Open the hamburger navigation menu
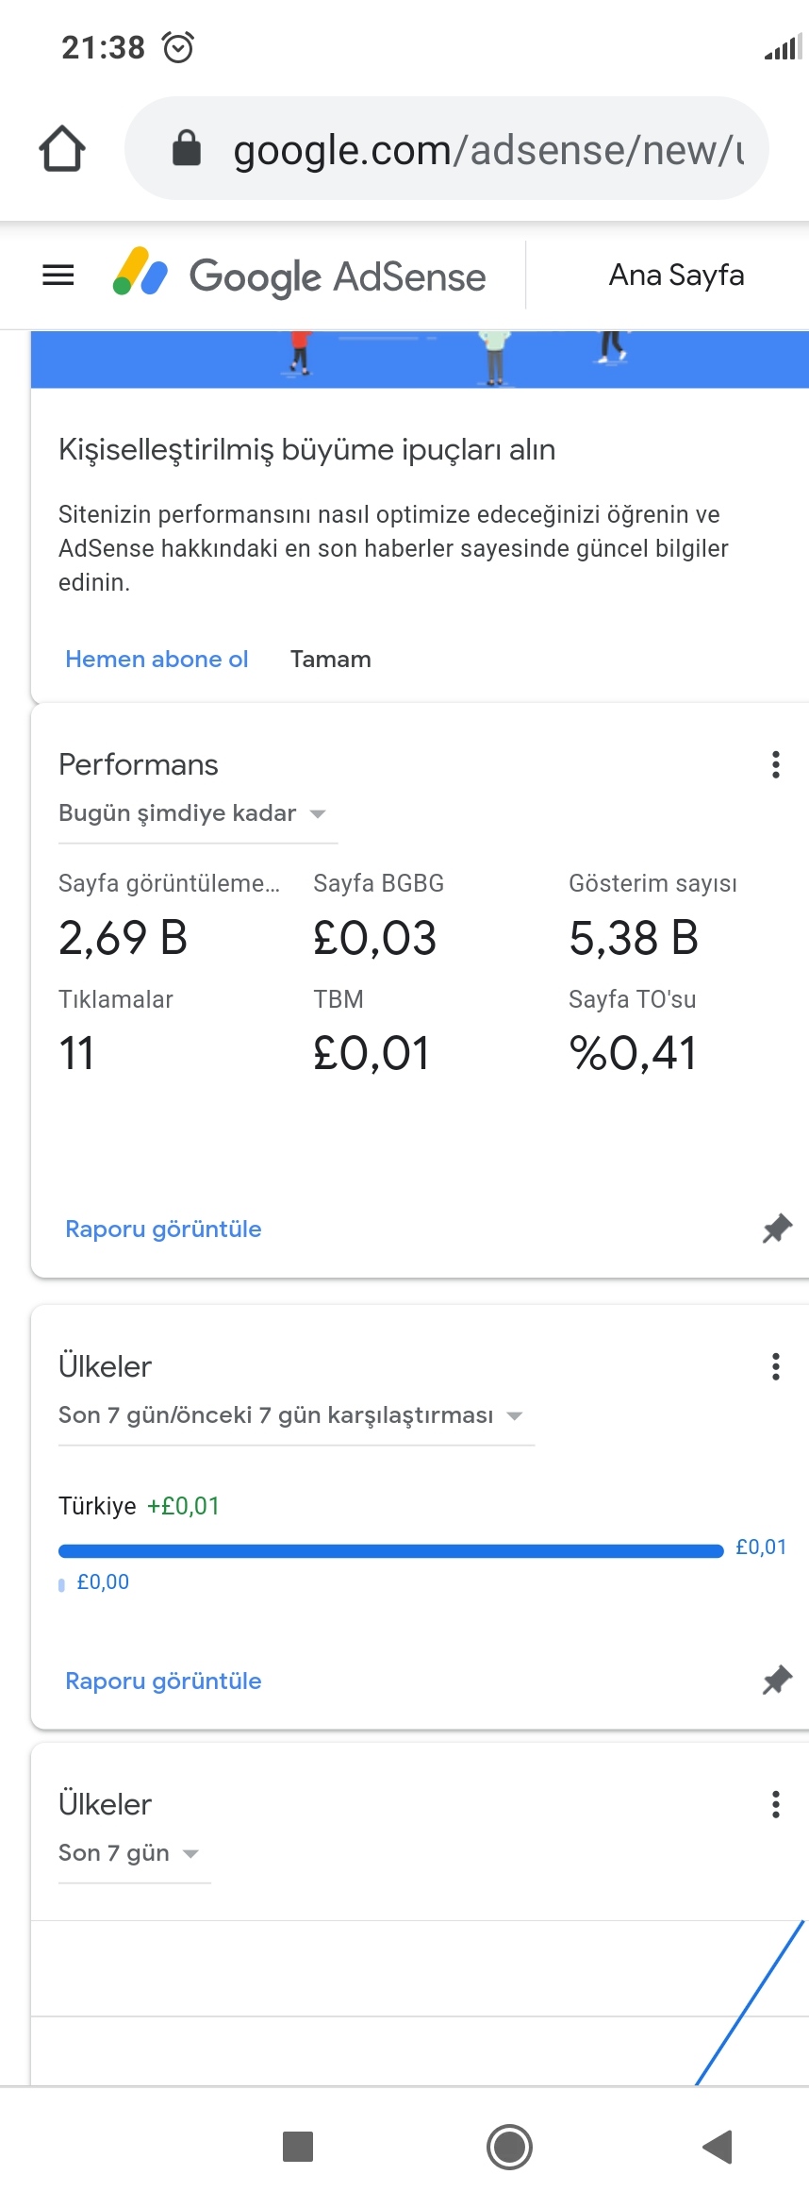 [x=58, y=276]
